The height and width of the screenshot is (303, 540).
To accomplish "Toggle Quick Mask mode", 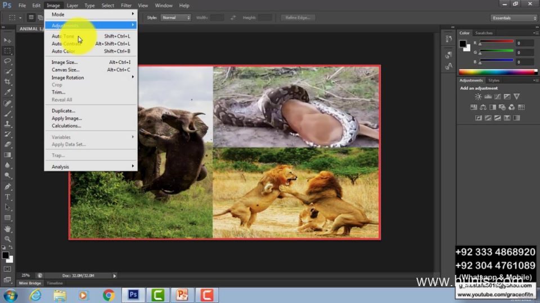I will coord(7,269).
